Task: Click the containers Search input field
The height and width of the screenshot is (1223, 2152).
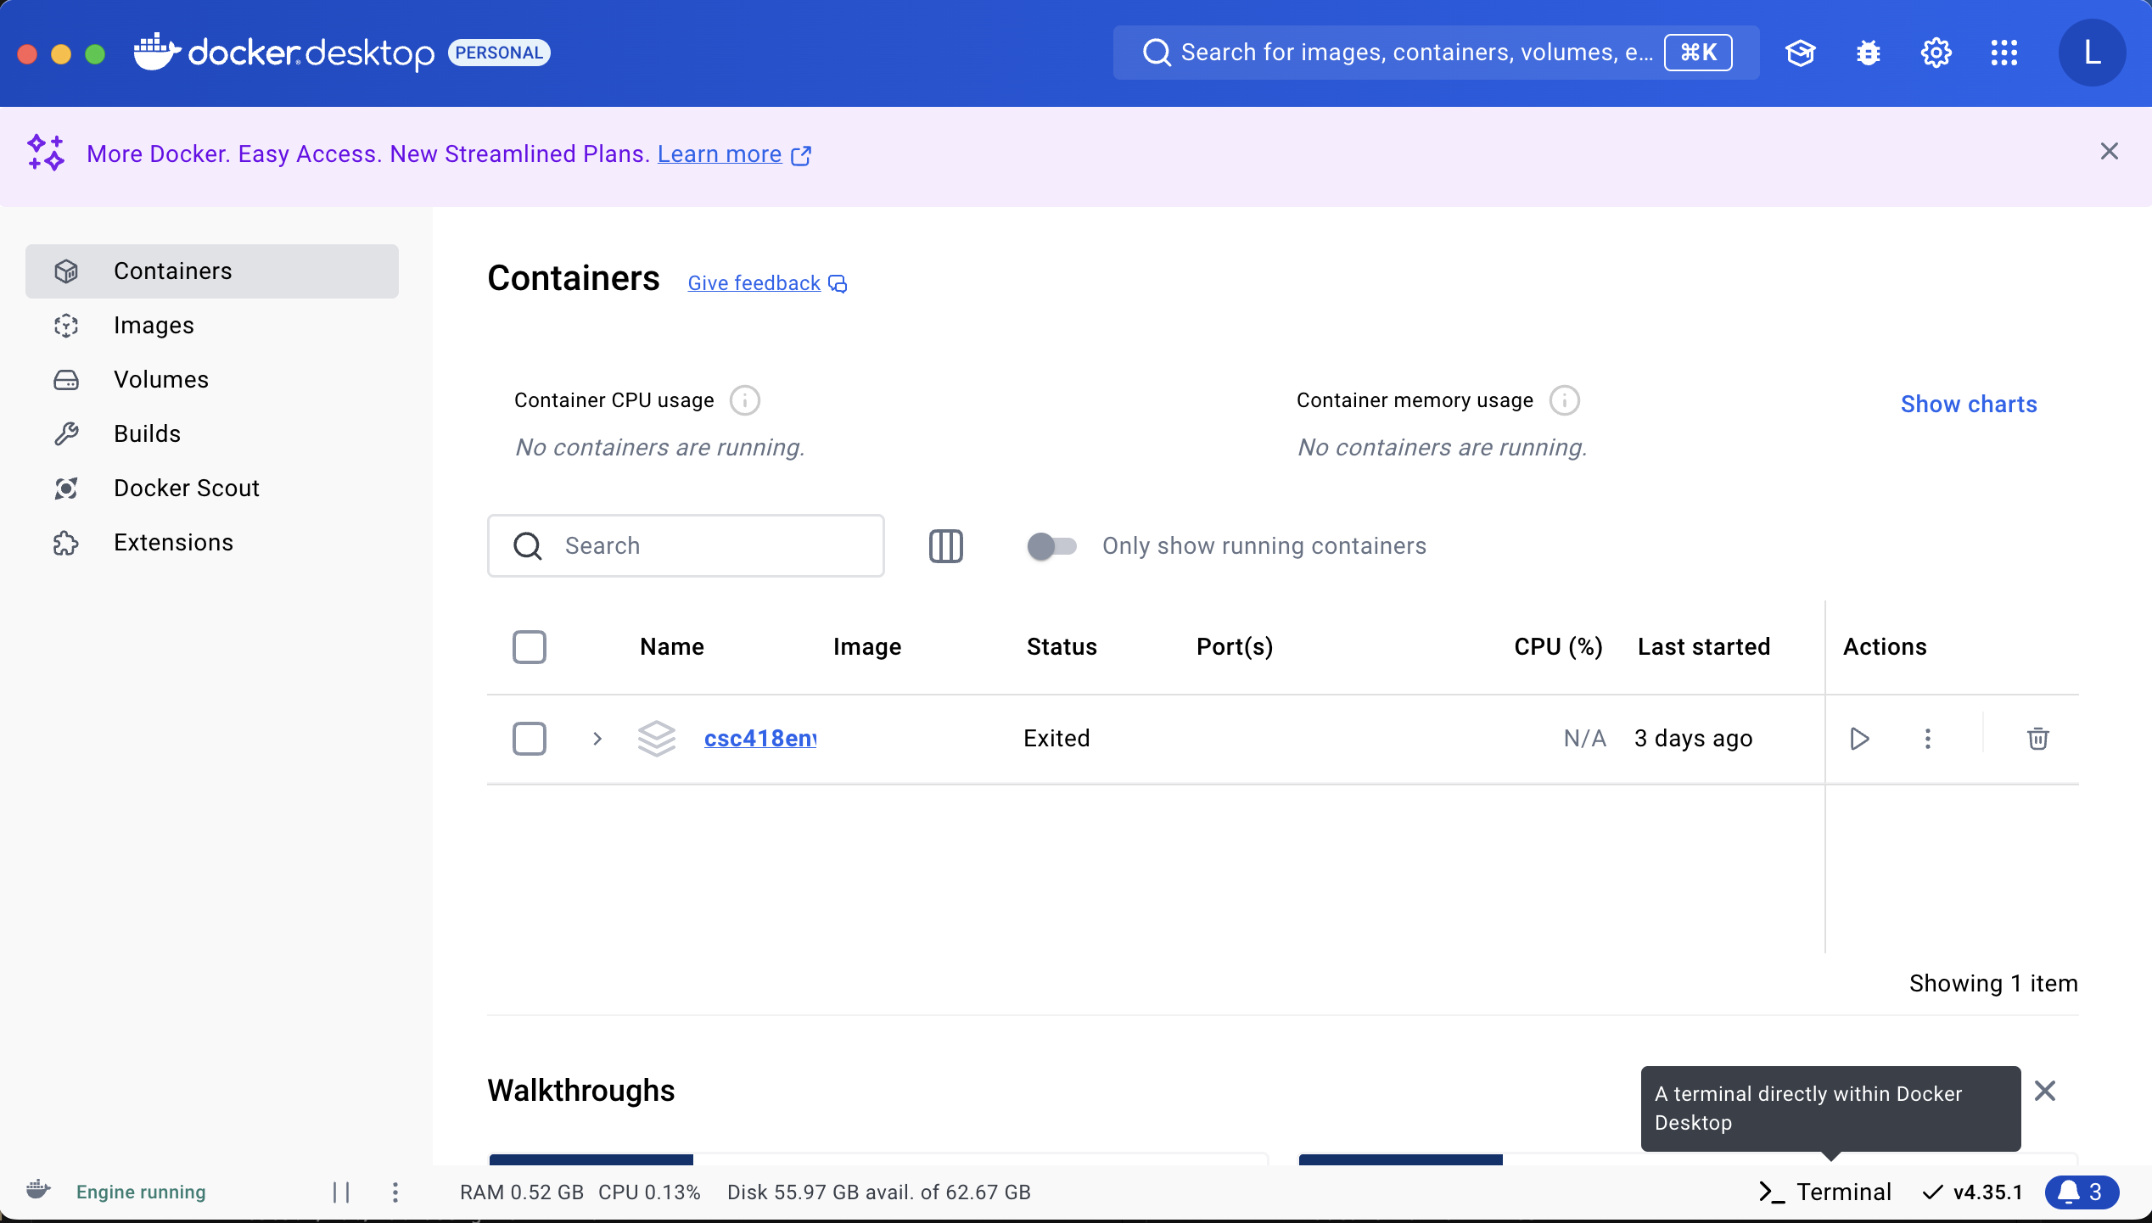Action: tap(704, 546)
